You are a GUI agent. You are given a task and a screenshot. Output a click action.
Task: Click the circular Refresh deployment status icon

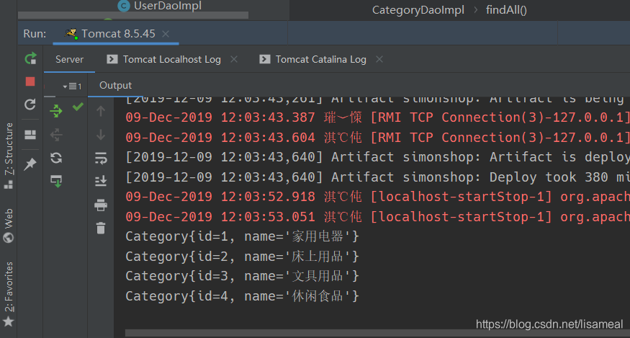coord(56,158)
